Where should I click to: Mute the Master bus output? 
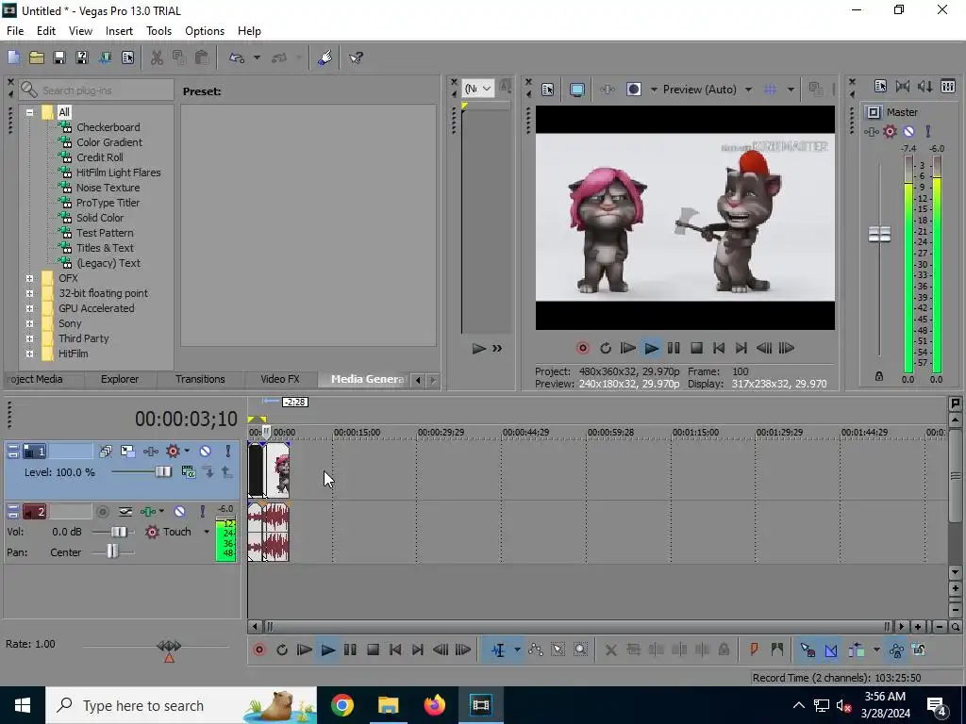pyautogui.click(x=908, y=131)
